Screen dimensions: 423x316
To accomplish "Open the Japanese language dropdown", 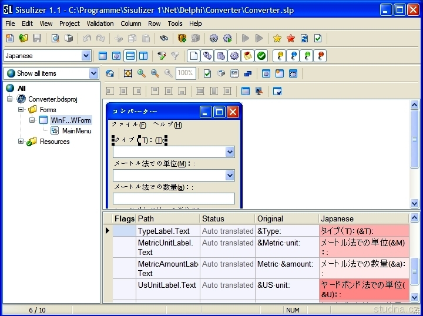I will [86, 56].
